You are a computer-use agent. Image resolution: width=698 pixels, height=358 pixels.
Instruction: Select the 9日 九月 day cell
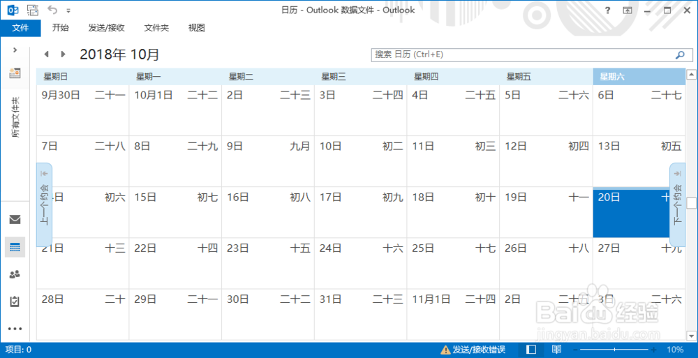point(268,162)
